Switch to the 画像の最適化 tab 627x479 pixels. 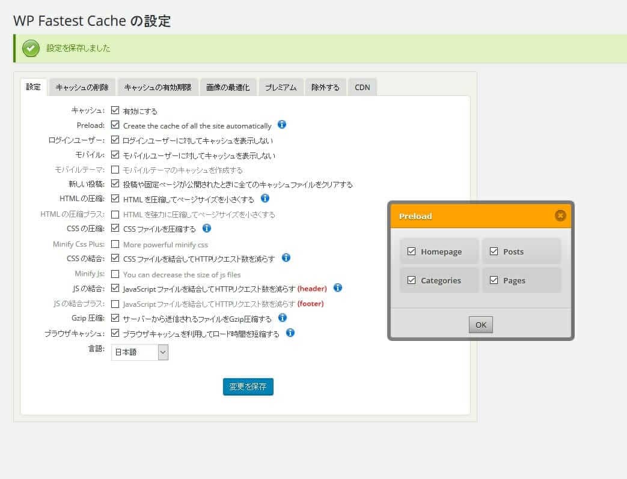(228, 87)
